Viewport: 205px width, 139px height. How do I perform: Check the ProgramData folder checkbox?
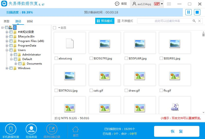coord(11,46)
